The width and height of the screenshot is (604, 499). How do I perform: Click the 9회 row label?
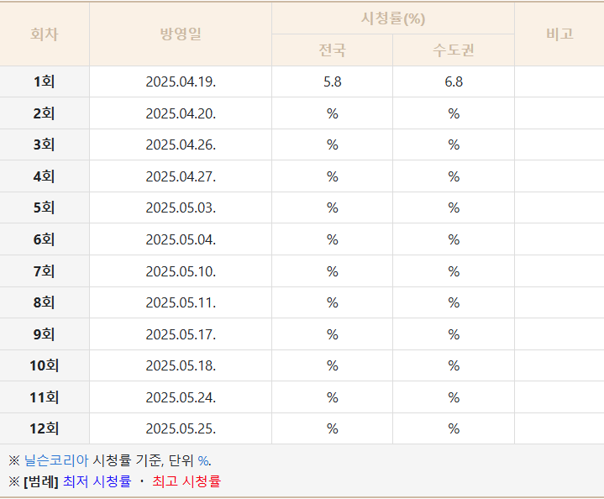pyautogui.click(x=45, y=334)
